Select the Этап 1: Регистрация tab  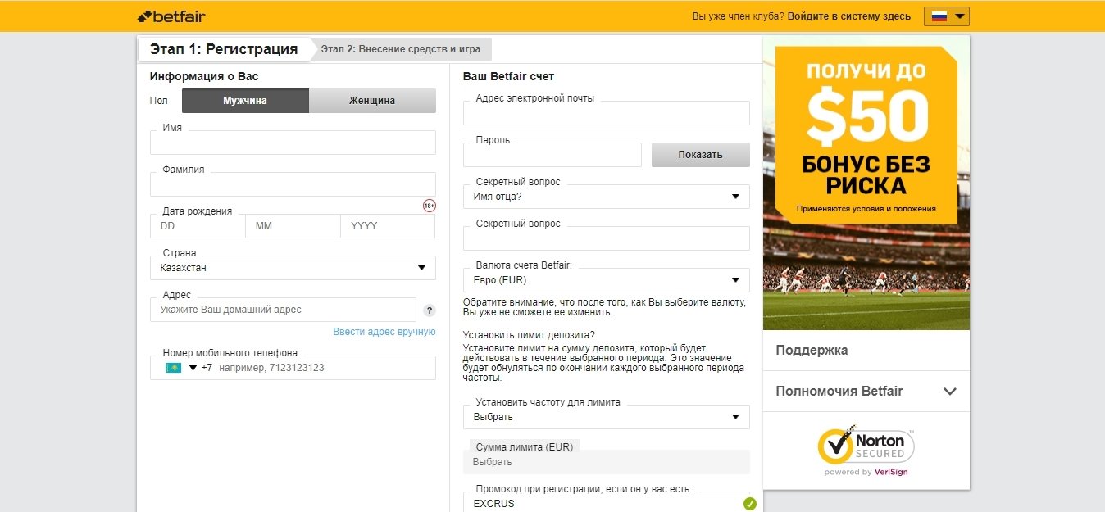tap(223, 49)
